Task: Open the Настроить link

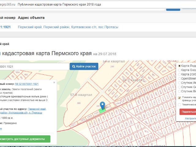Action: [x=190, y=118]
